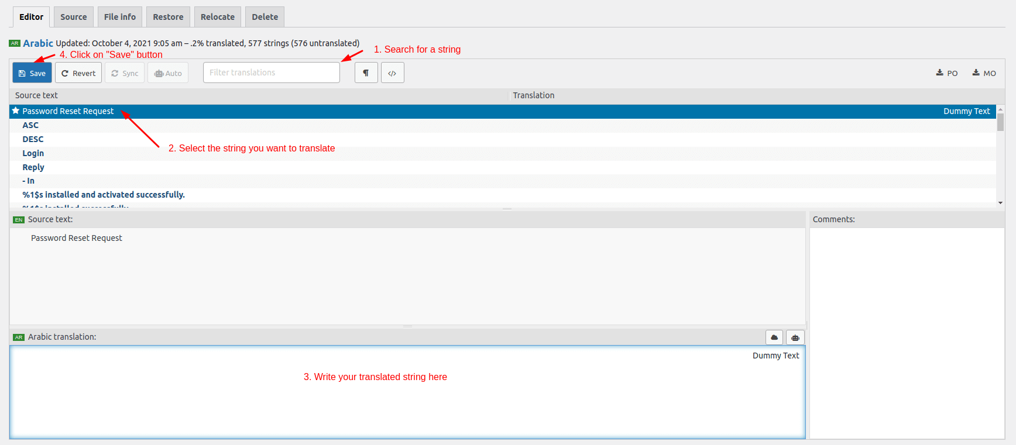Open the Delete tab

[265, 17]
